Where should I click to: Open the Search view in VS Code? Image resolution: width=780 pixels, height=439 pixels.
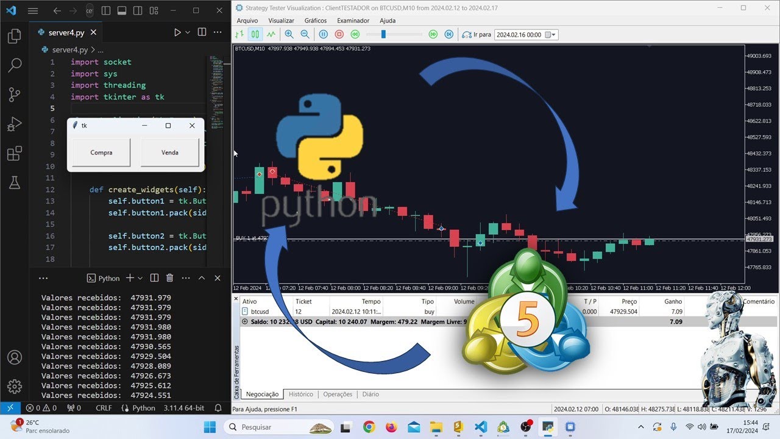tap(15, 65)
